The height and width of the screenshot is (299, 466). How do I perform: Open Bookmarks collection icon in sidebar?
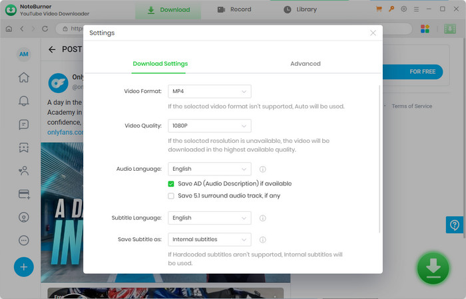click(x=24, y=148)
